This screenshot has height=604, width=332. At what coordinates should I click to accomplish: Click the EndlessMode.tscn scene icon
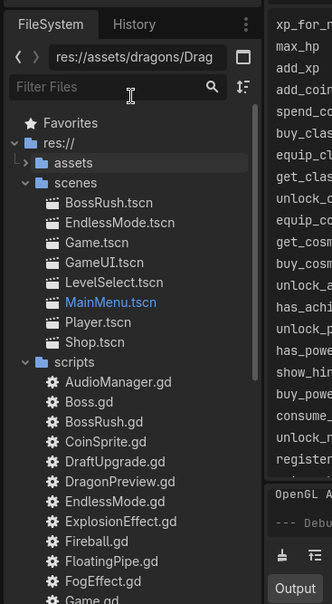(x=52, y=224)
